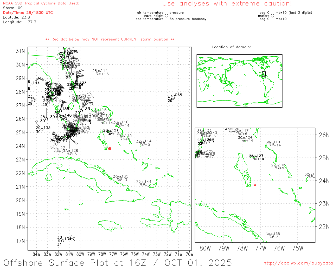Click the red storm dot in zoomed inset map
This screenshot has height=266, width=333.
tap(255, 185)
